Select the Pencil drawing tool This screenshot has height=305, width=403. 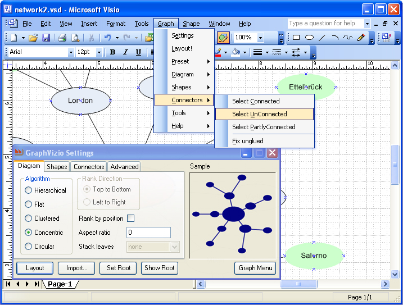(361, 38)
